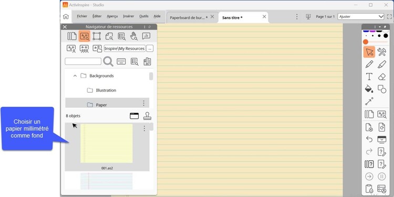The image size is (394, 197).
Task: Open the Ajuster zoom dropdown
Action: 361,17
